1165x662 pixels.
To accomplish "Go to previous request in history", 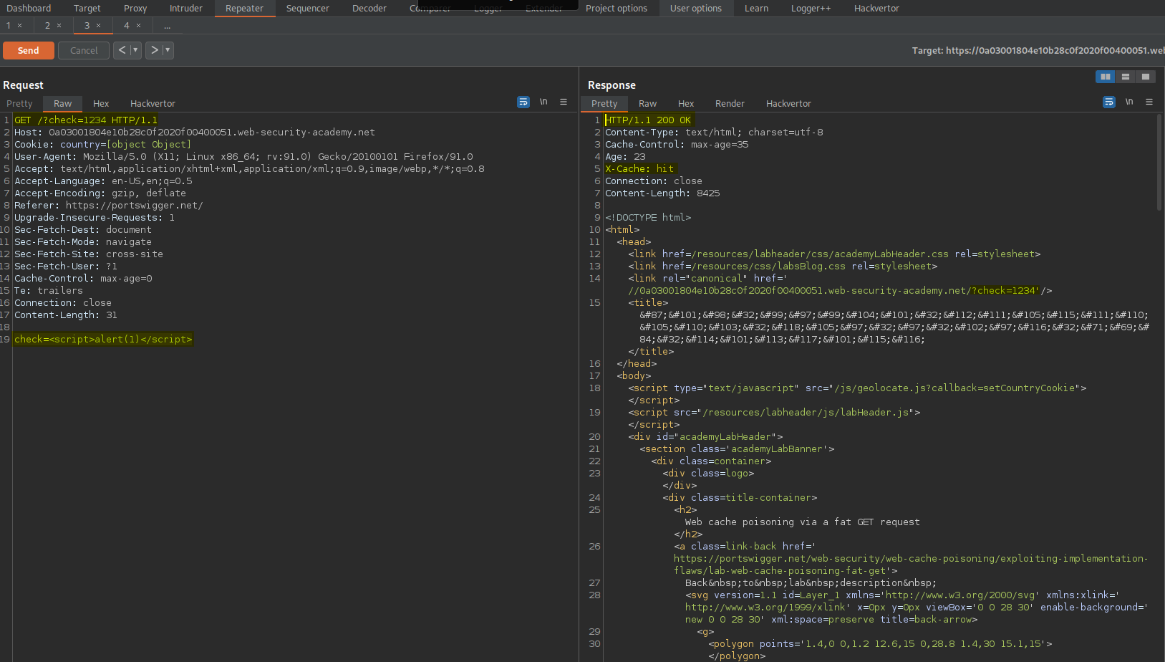I will [x=122, y=50].
